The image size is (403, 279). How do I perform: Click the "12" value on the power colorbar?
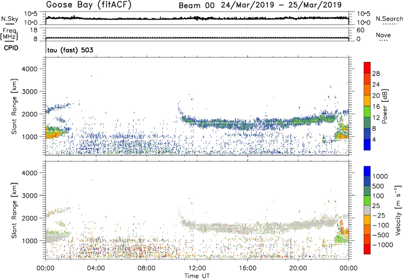click(376, 118)
